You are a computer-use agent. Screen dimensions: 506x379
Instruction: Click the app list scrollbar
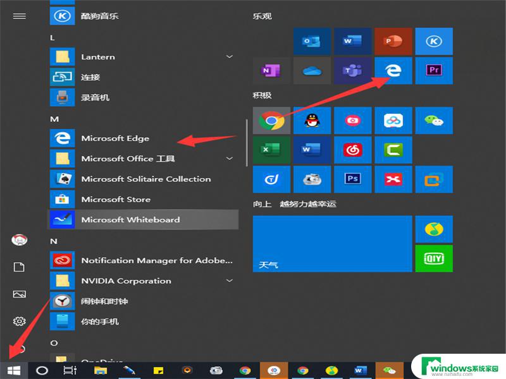click(247, 143)
